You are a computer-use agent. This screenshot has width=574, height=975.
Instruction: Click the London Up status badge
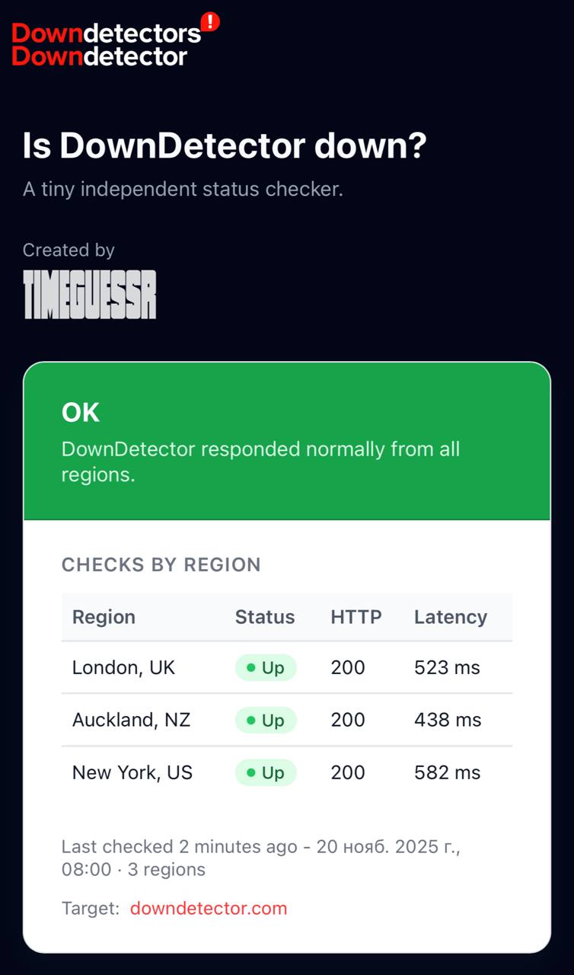(x=266, y=668)
